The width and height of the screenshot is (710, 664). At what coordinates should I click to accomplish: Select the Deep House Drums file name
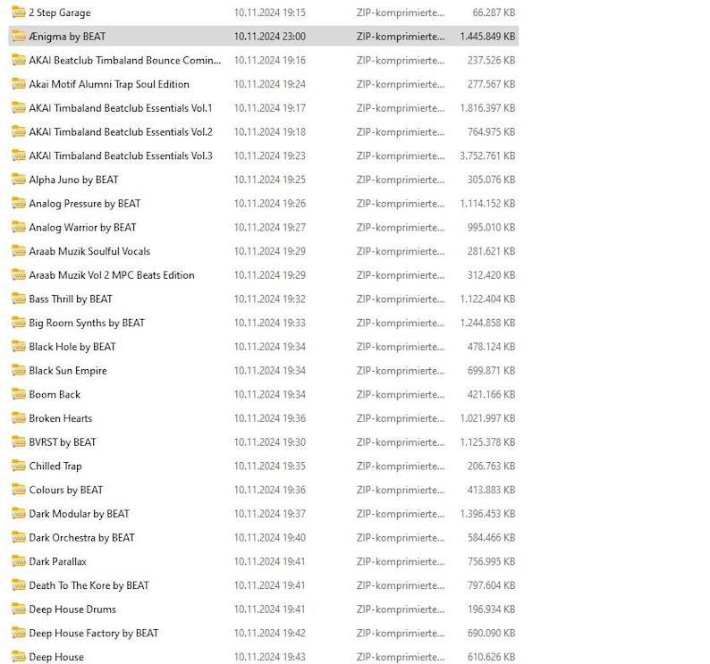pos(72,609)
